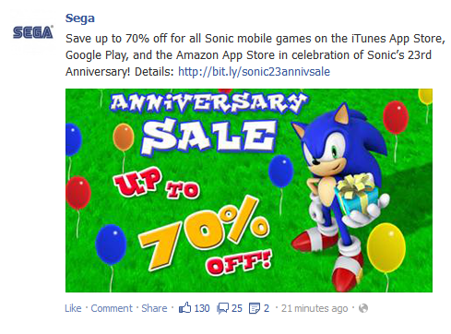Viewport: 451px width, 334px height.
Task: Show the 25 comments
Action: tap(237, 308)
